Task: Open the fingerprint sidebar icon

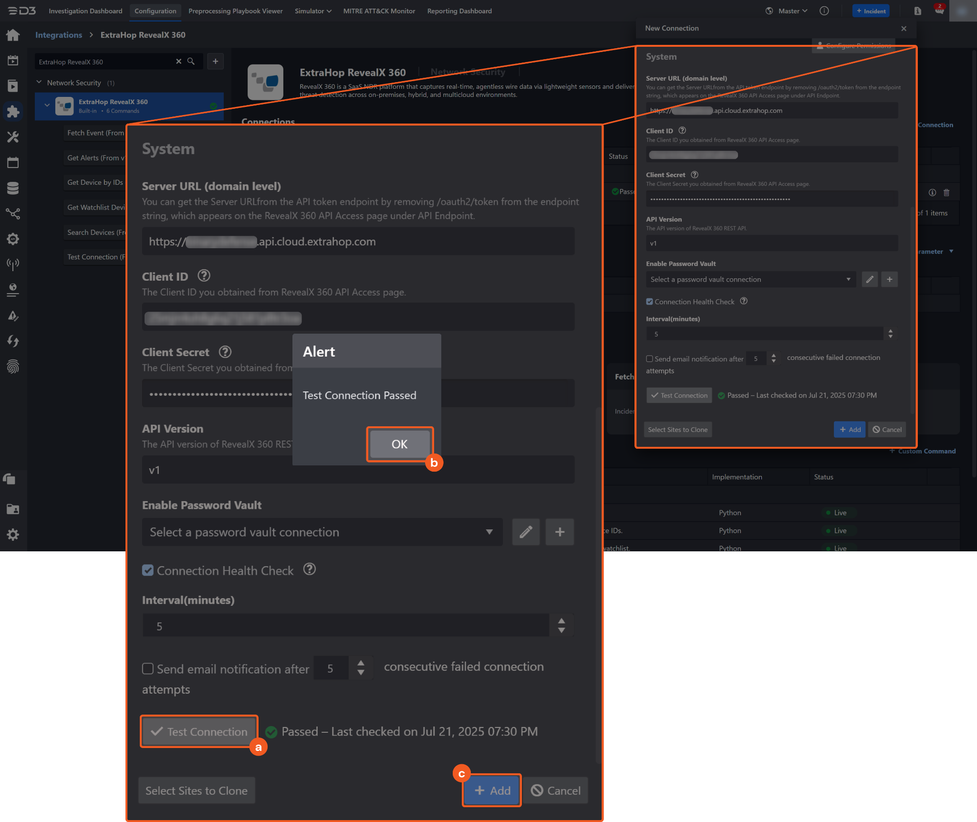Action: [x=13, y=367]
